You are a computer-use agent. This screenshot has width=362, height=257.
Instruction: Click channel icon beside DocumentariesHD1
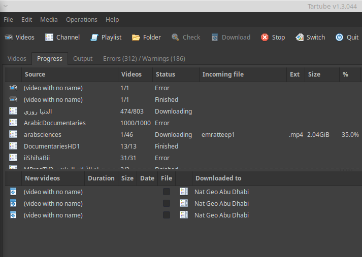pos(13,145)
